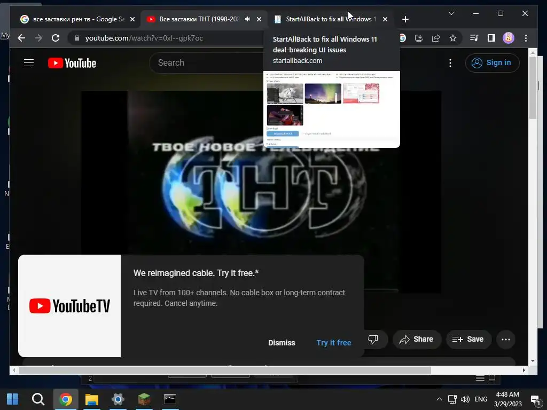
Task: Open more actions ellipsis under video
Action: 505,339
